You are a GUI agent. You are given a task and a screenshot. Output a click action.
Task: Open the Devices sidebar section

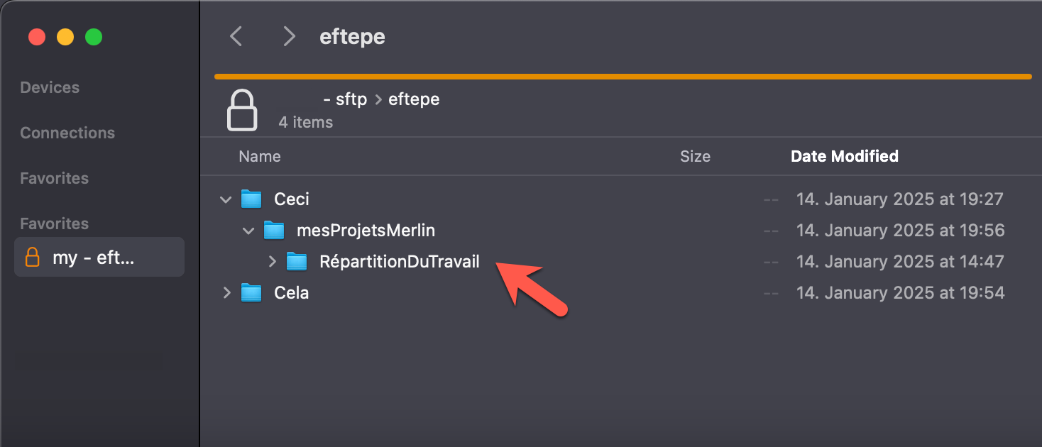pyautogui.click(x=50, y=87)
